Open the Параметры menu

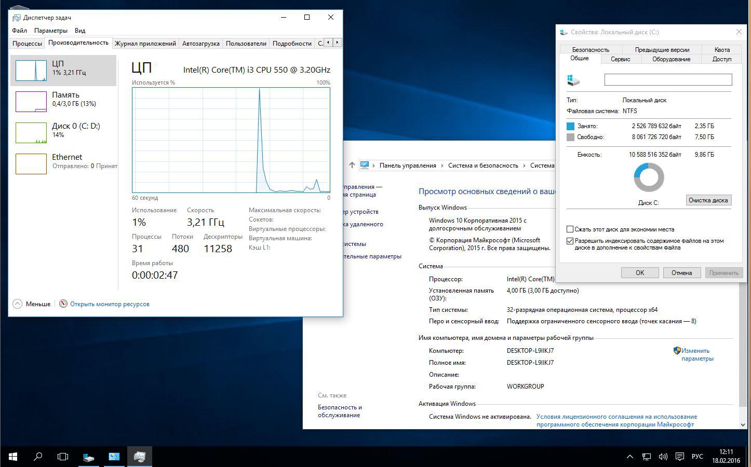click(x=51, y=31)
